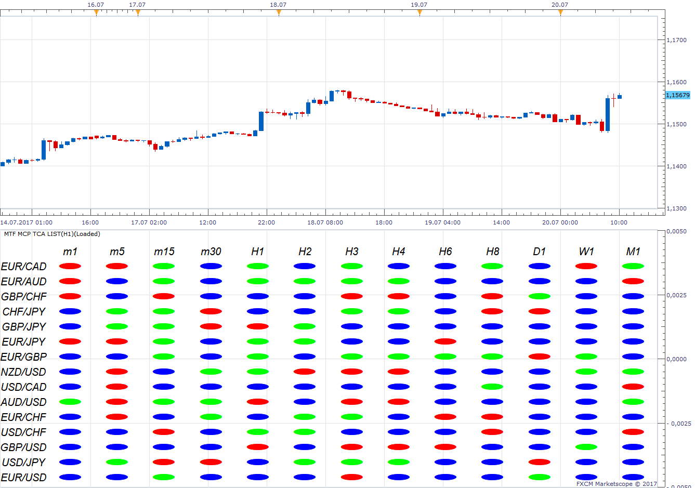Click the green USD/CAD H8 signal dot
Screen dimensions: 695x488
[x=492, y=387]
